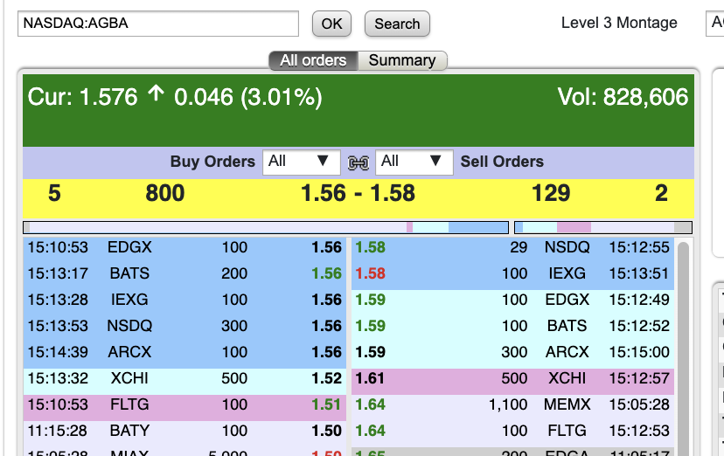The width and height of the screenshot is (724, 456).
Task: Click the OK button
Action: tap(331, 24)
